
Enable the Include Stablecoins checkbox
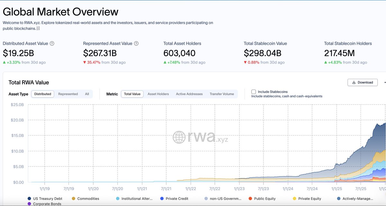coord(254,91)
